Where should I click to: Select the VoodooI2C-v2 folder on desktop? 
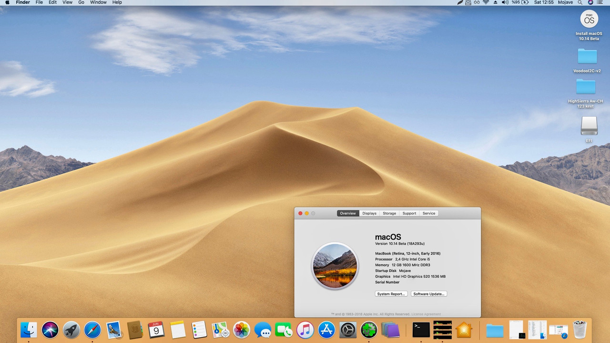click(587, 56)
